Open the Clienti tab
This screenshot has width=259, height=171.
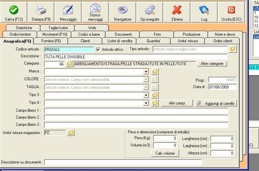click(85, 41)
